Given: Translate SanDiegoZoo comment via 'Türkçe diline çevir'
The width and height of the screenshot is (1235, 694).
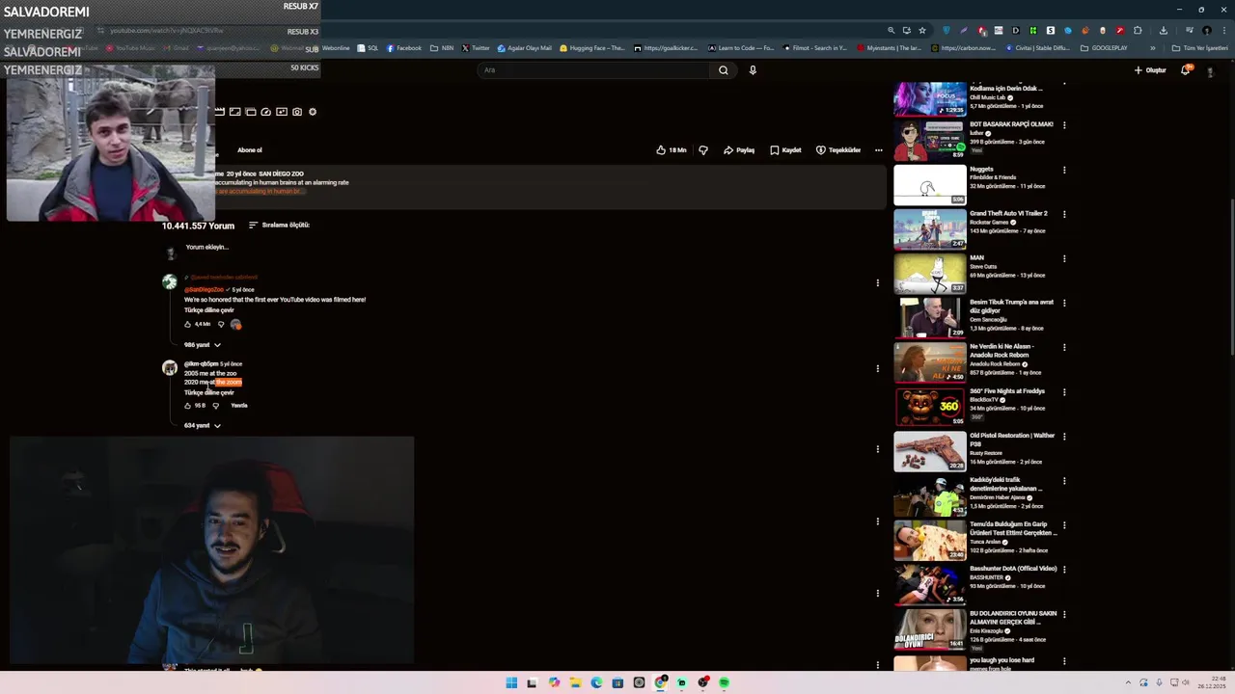Looking at the screenshot, I should pyautogui.click(x=209, y=310).
